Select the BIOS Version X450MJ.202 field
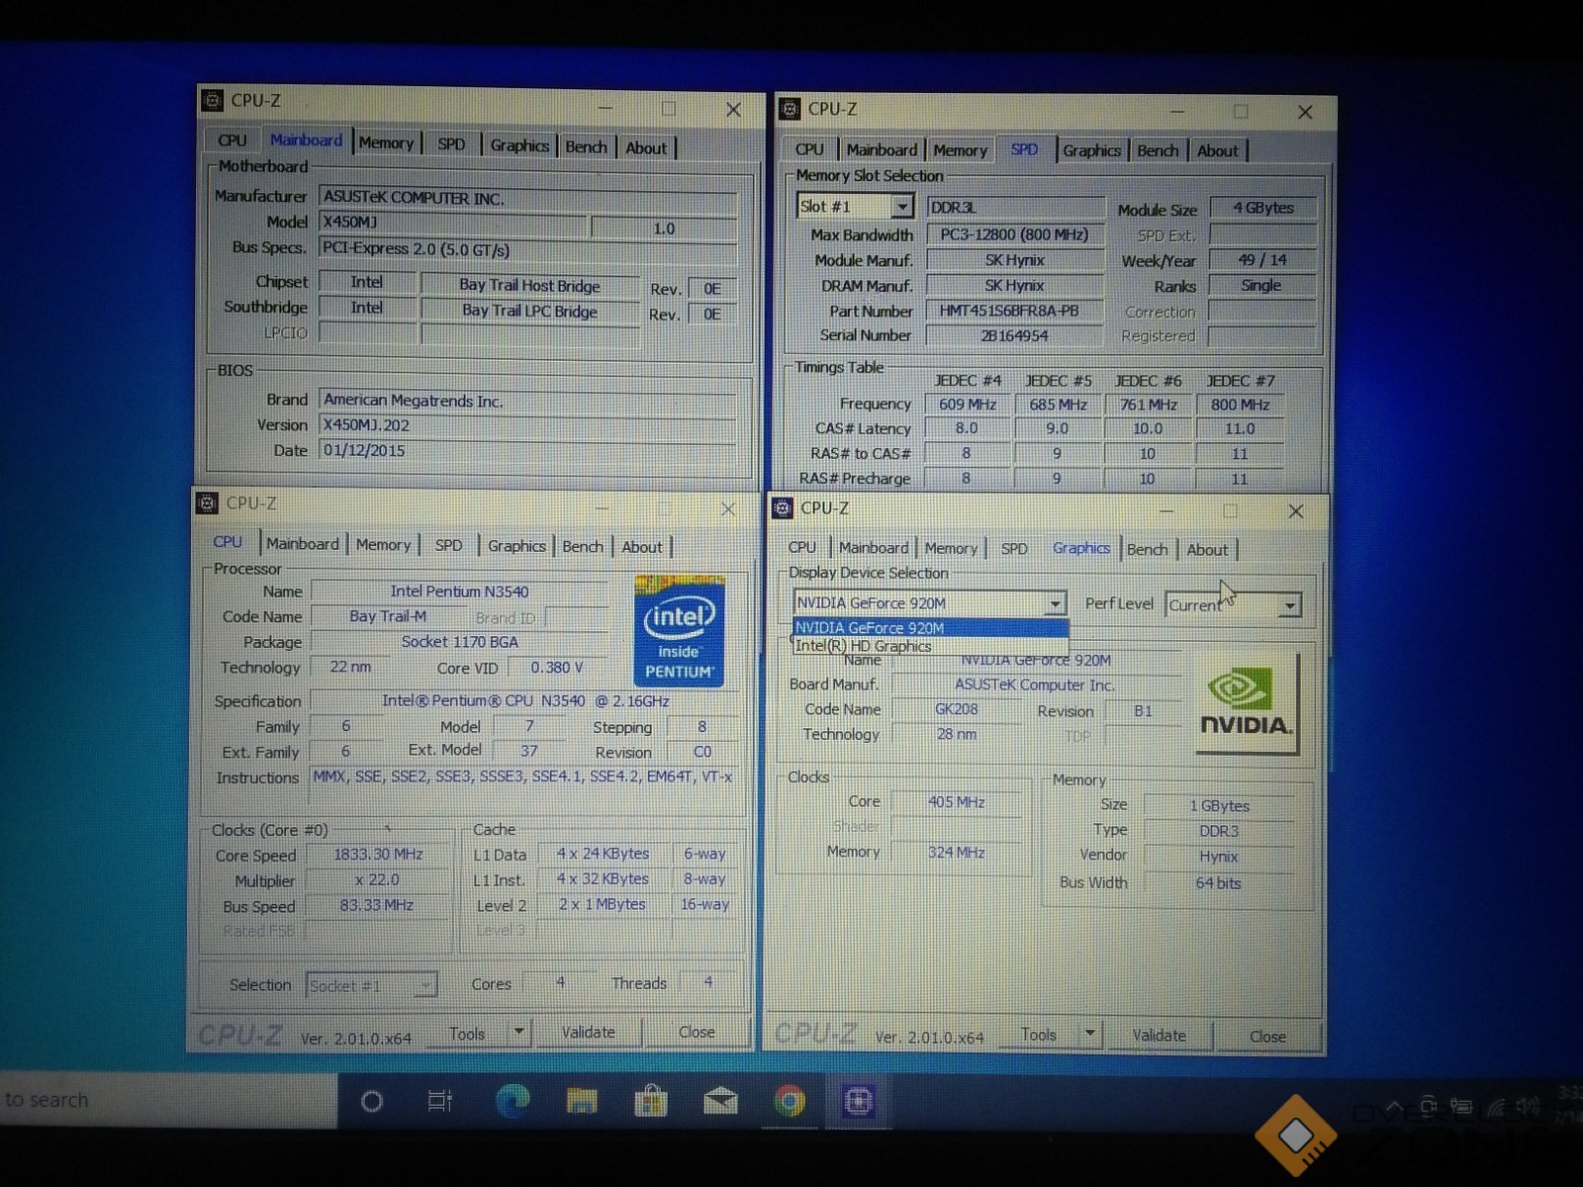The width and height of the screenshot is (1583, 1187). coord(528,425)
